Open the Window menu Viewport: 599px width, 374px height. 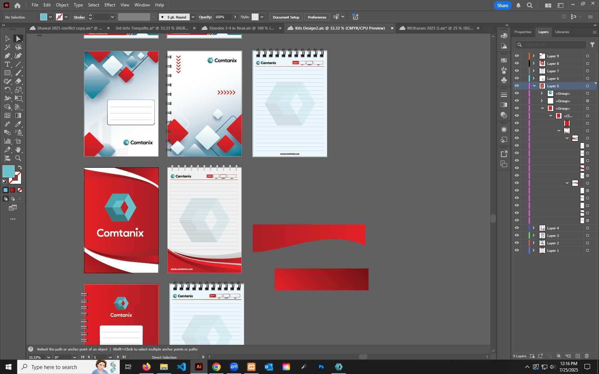click(x=142, y=5)
